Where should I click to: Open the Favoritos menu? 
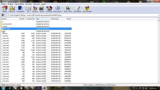pos(28,4)
